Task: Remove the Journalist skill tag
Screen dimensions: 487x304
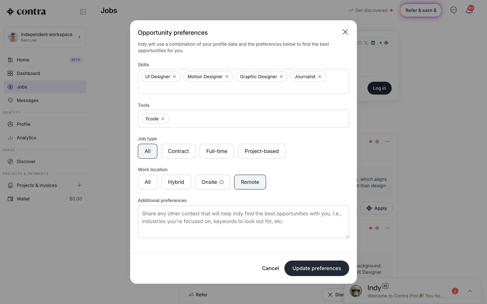Action: coord(320,77)
